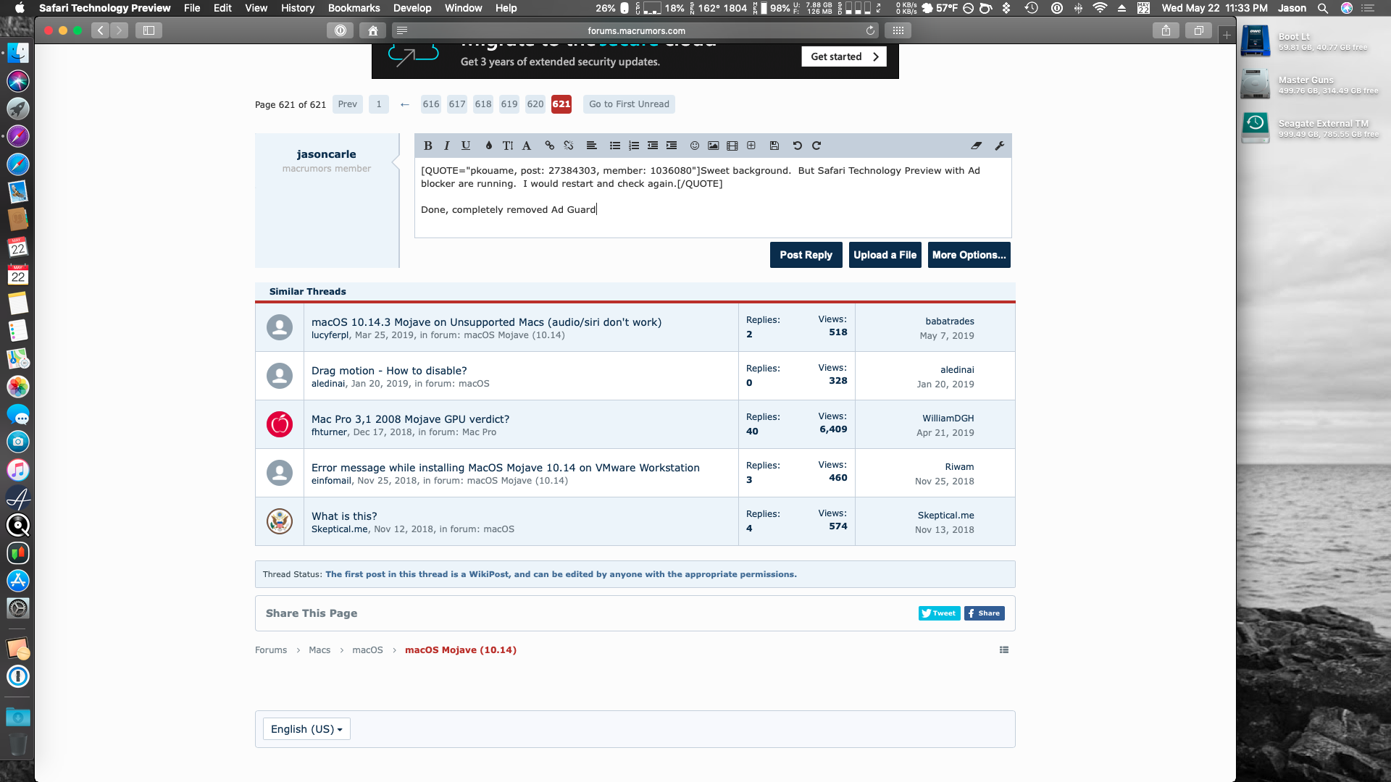Image resolution: width=1391 pixels, height=782 pixels.
Task: Open Reader view icon in address bar
Action: click(x=402, y=30)
